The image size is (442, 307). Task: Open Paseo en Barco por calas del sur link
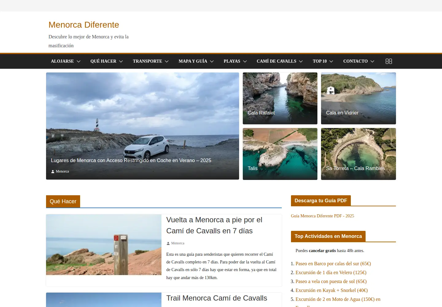[333, 263]
